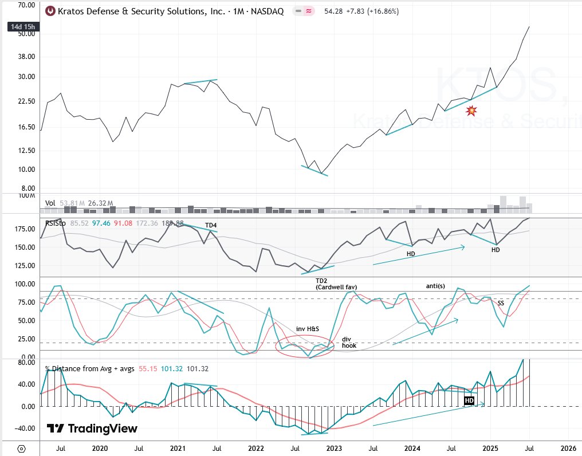Click the change value +7.83 (+16.86%)
This screenshot has width=582, height=456.
[372, 11]
